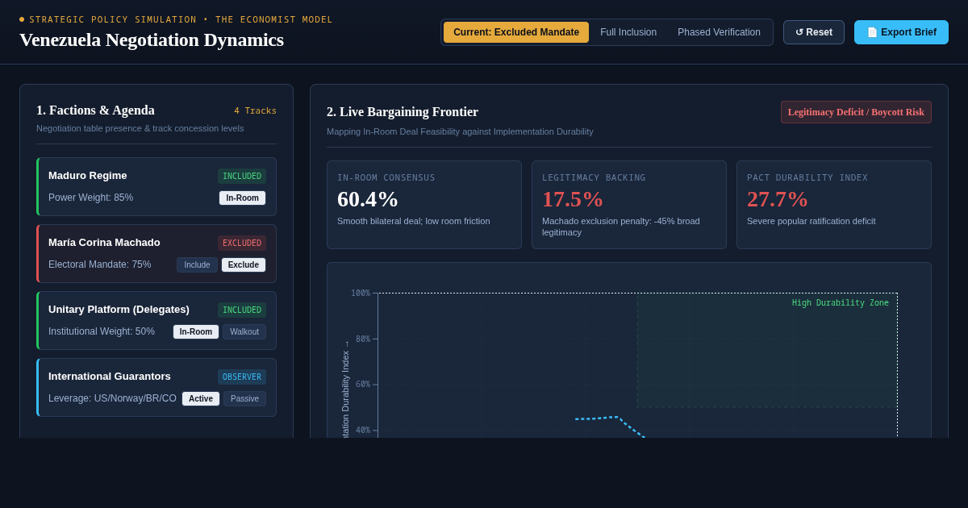Set International Guarantors to Active
Screen dimensions: 968x508
(201, 398)
